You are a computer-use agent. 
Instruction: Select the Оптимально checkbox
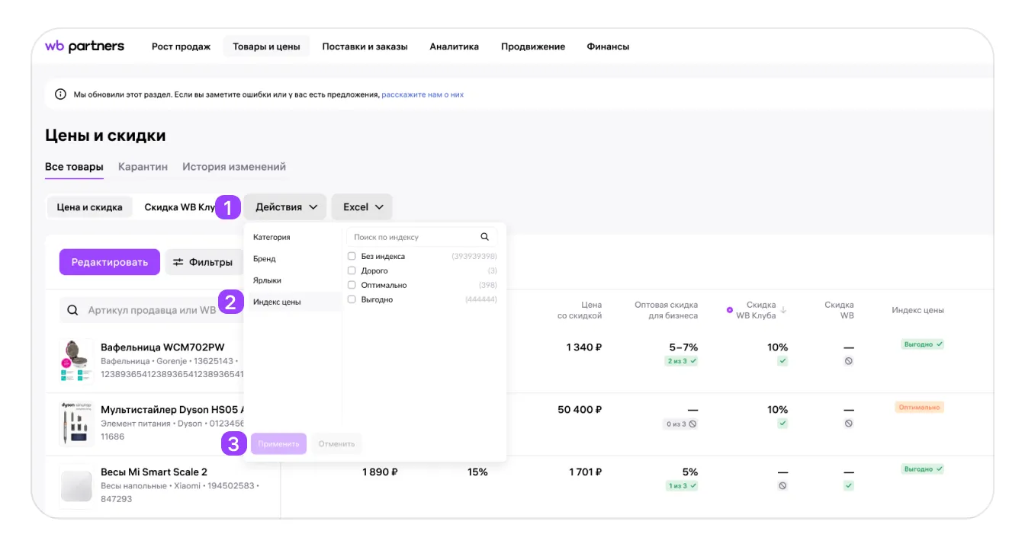tap(352, 285)
